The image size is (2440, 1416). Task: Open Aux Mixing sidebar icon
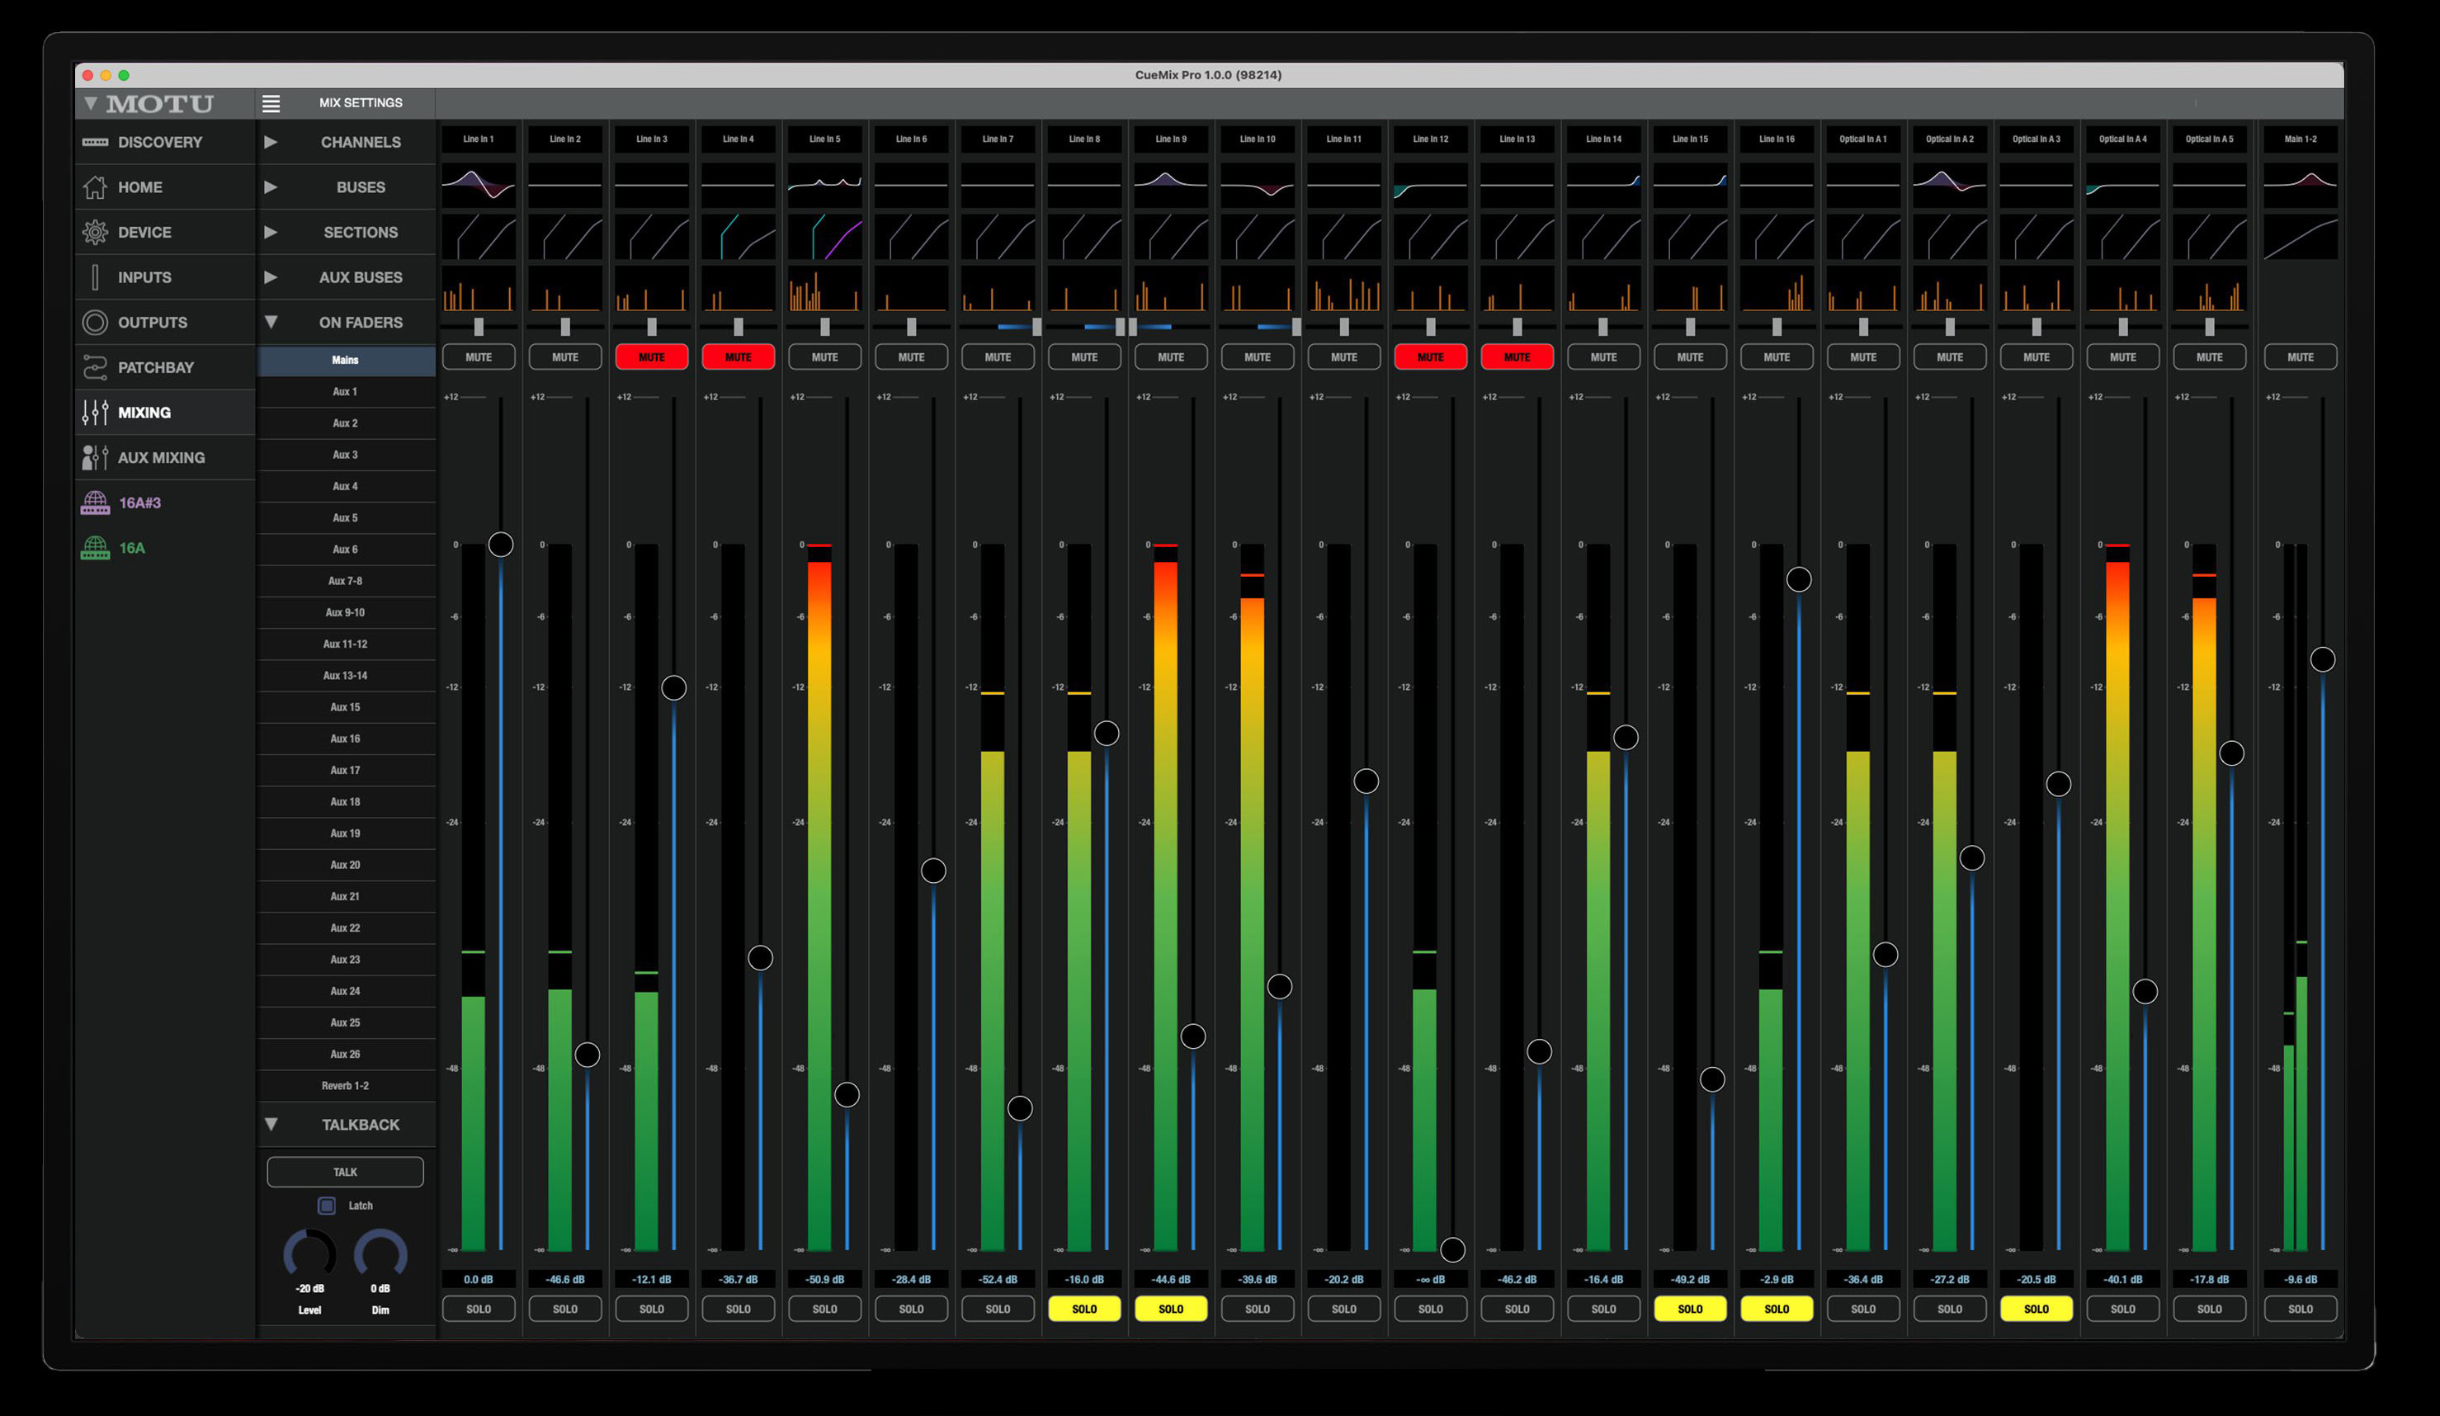[95, 457]
